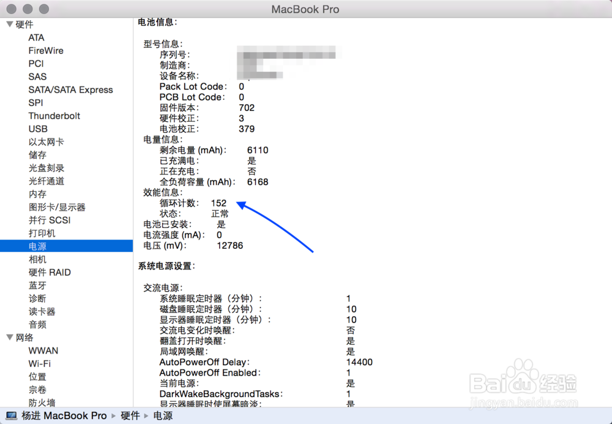
Task: Click the AutoPowerOff Delay value 14400
Action: [359, 362]
